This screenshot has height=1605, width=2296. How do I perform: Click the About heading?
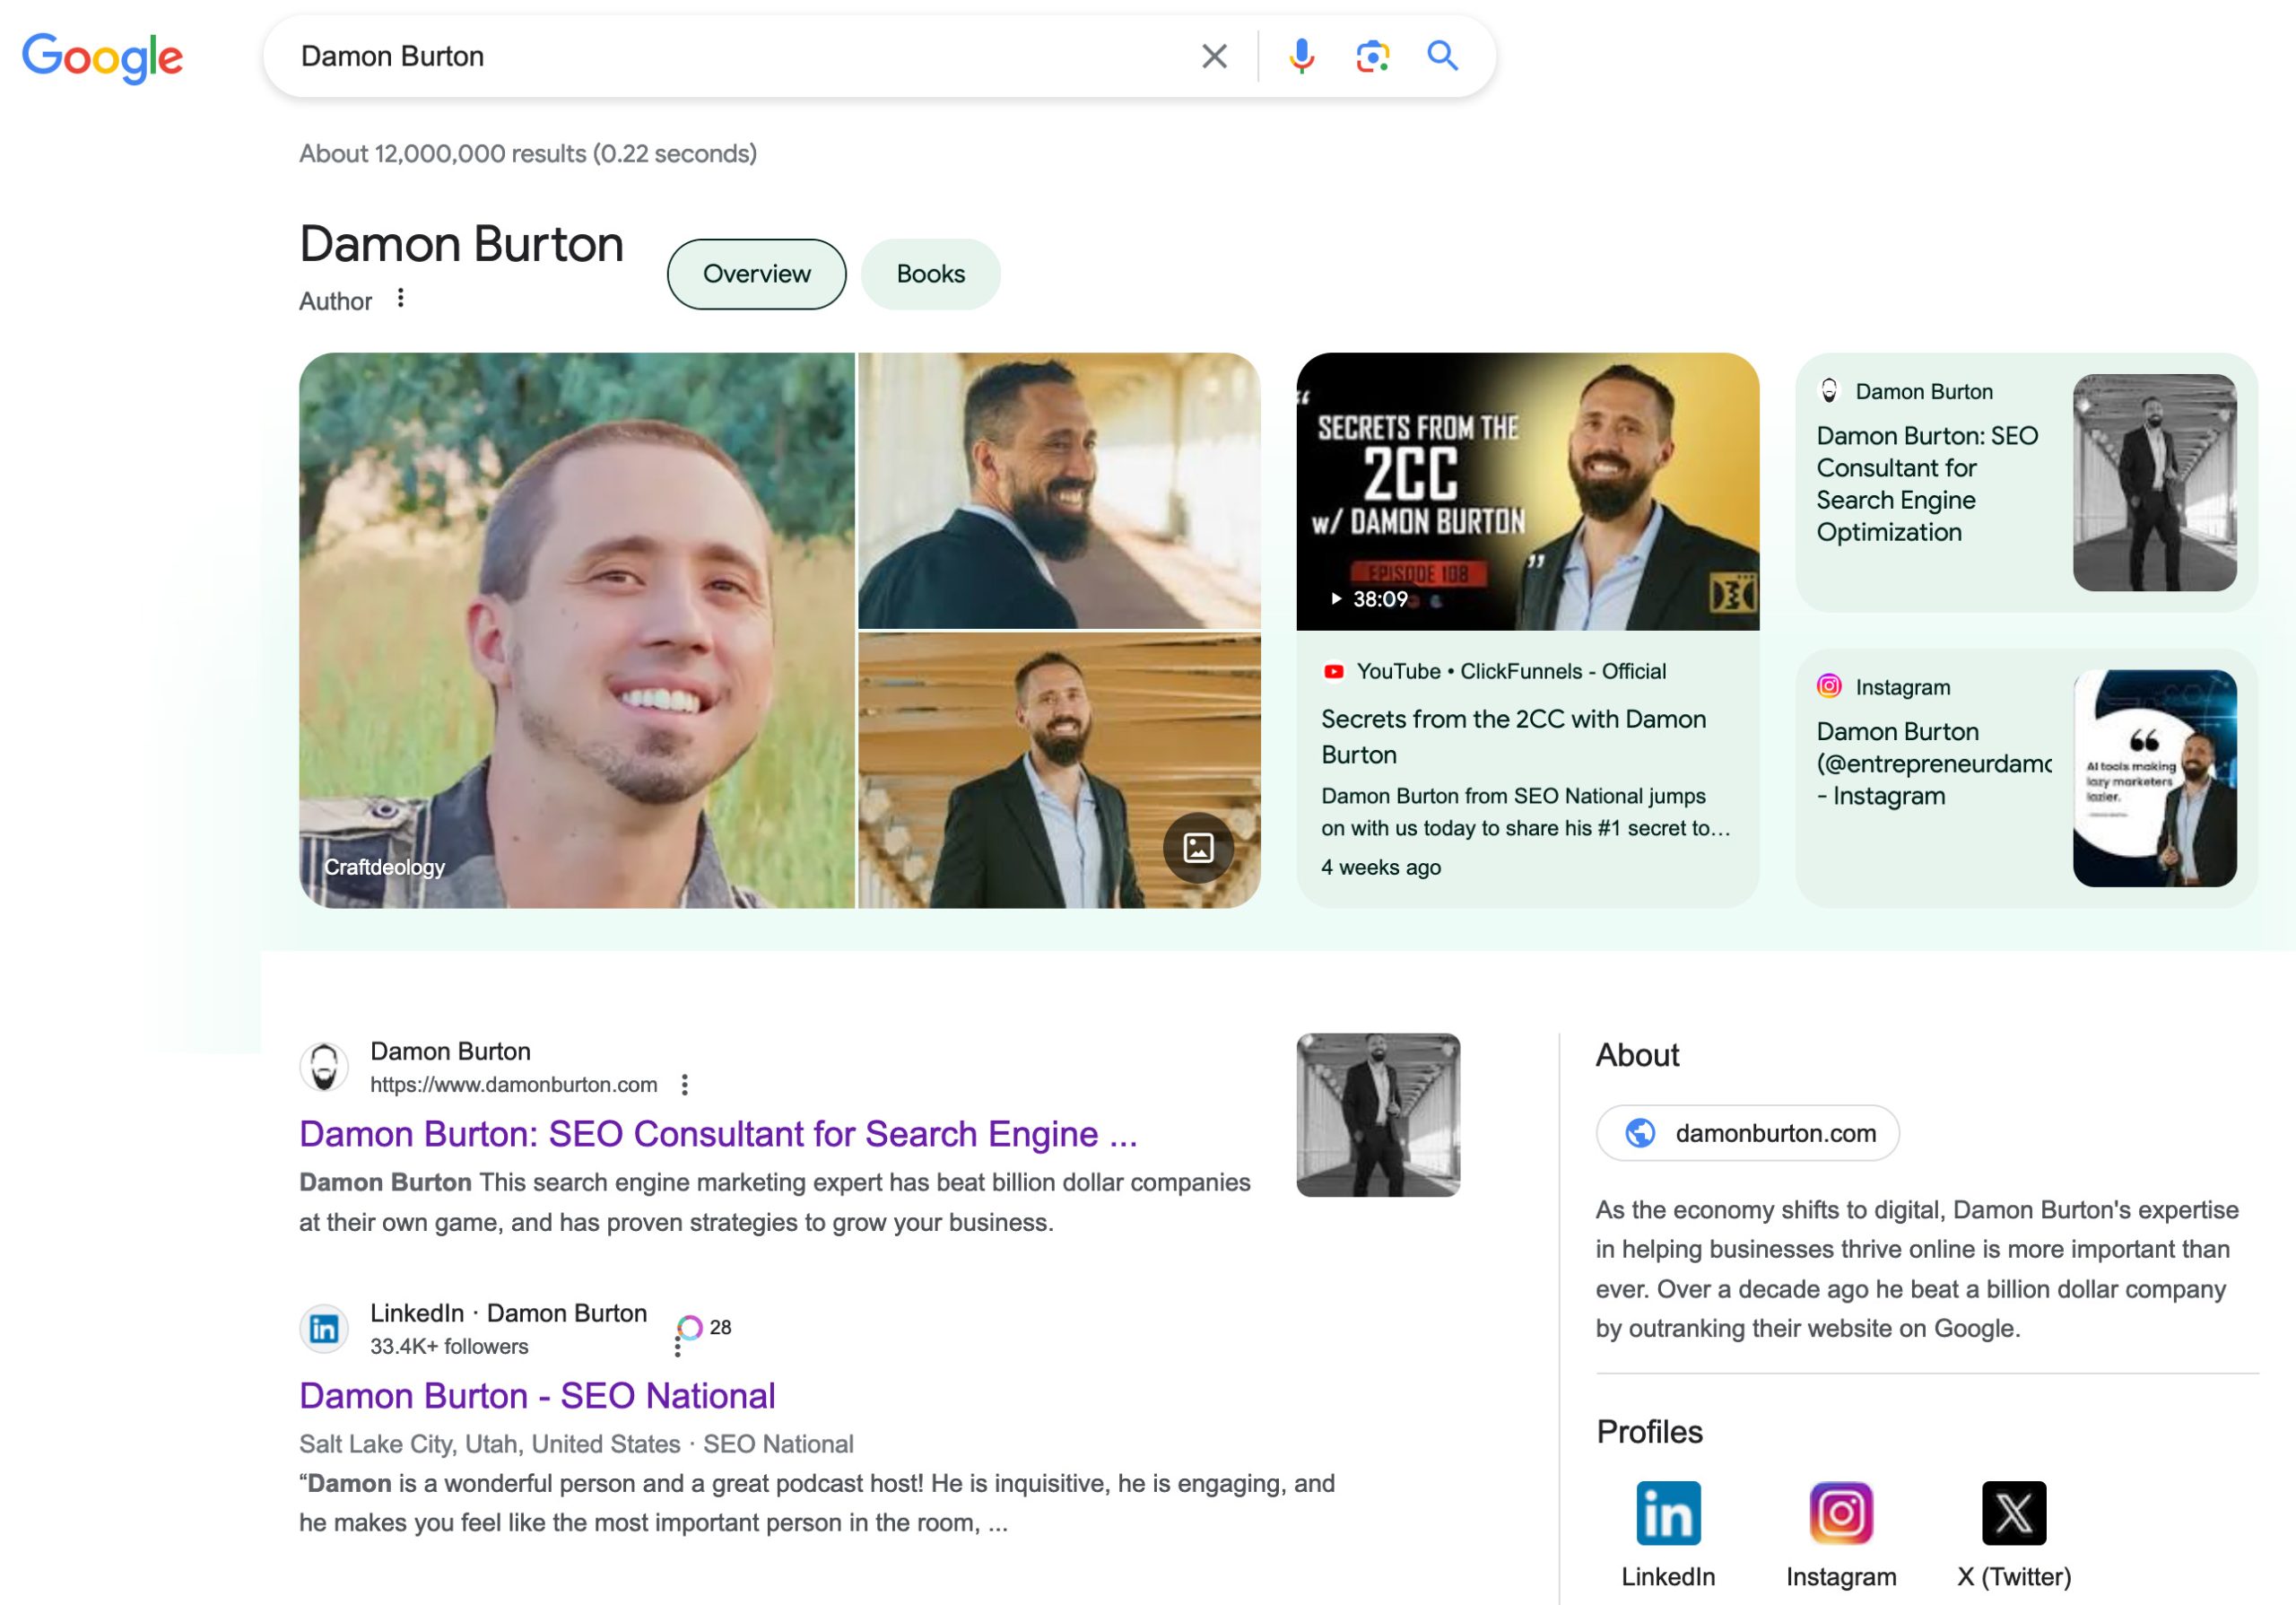pos(1637,1055)
